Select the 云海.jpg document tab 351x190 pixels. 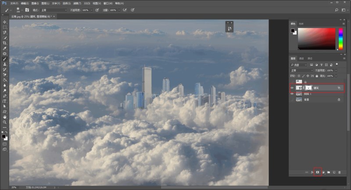click(x=31, y=16)
